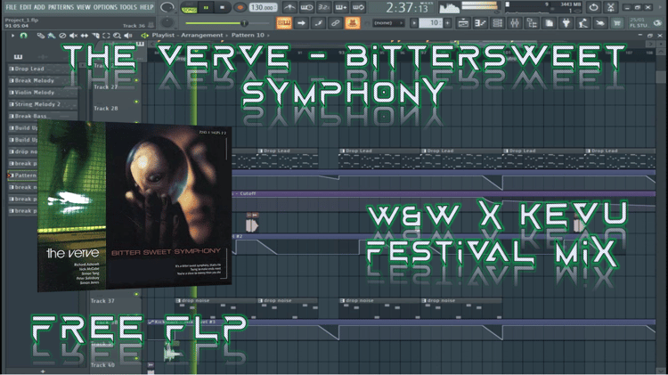Open playlist options arrow menu
668x375 pixels.
[x=12, y=36]
